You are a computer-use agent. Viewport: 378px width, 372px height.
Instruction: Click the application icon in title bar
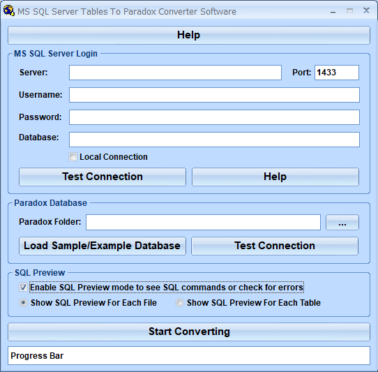(8, 10)
